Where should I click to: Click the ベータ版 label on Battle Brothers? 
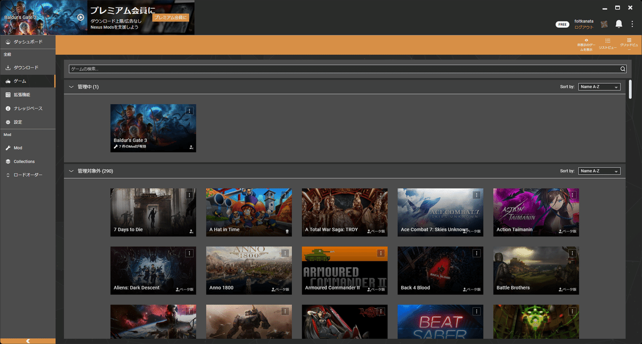click(569, 290)
